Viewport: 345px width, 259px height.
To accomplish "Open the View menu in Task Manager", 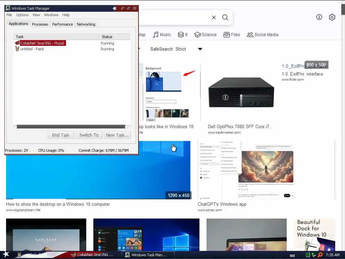I will [x=36, y=15].
